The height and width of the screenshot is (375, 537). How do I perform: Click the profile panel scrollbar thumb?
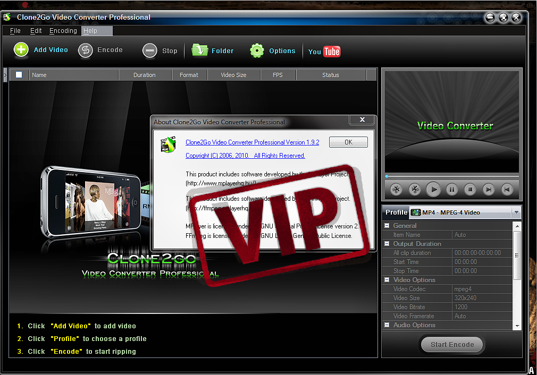click(x=517, y=255)
